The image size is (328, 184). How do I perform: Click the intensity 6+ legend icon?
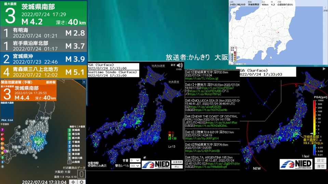2,134
